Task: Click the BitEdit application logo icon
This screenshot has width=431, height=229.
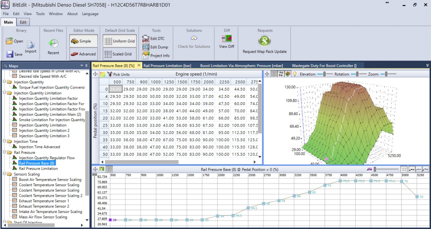Action: pos(5,5)
